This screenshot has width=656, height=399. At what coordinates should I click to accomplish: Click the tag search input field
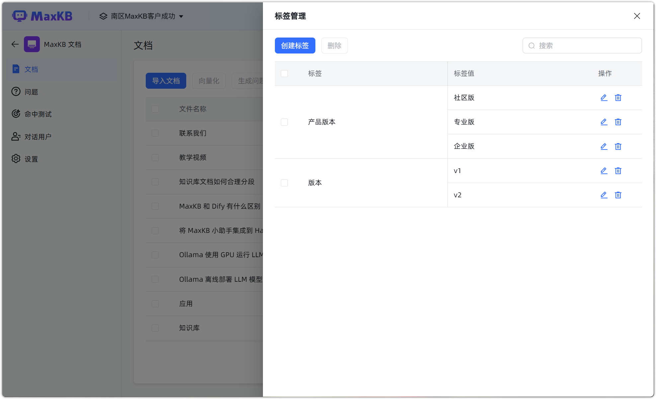[582, 46]
